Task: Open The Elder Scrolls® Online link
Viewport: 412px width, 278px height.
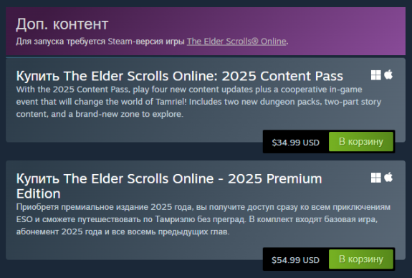Action: tap(236, 42)
